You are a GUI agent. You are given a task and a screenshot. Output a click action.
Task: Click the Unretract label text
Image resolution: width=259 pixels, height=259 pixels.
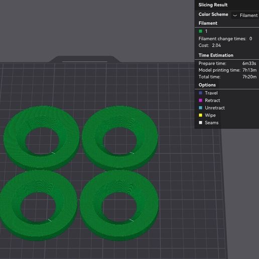pyautogui.click(x=215, y=108)
